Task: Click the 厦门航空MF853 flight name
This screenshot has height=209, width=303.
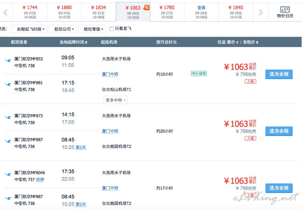Action: [x=29, y=59]
